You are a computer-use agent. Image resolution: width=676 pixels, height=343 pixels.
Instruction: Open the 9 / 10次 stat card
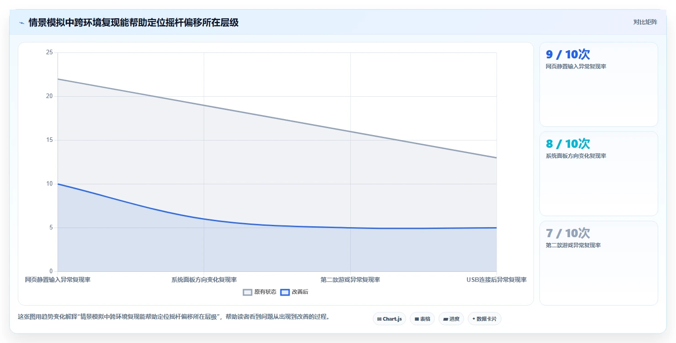pos(598,84)
